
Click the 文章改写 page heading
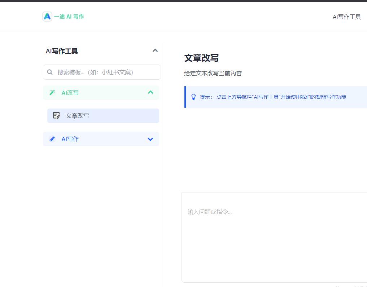[x=201, y=58]
